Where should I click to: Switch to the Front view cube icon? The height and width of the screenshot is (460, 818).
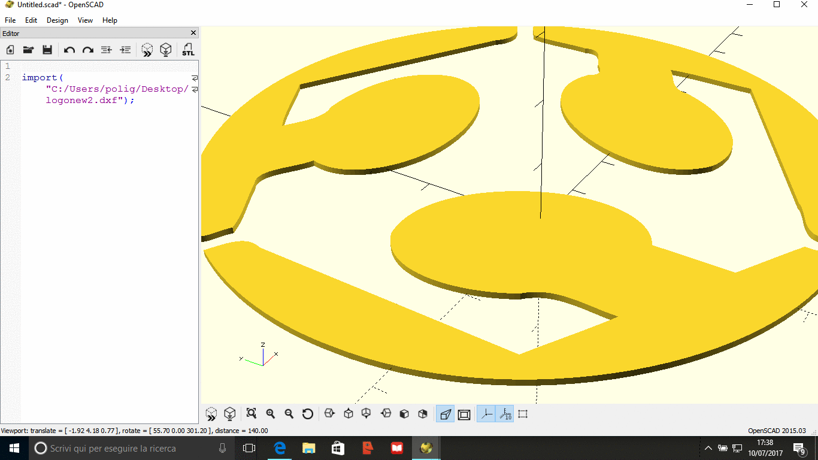[x=404, y=414]
